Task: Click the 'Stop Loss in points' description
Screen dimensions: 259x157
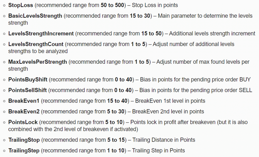Action: click(155, 5)
